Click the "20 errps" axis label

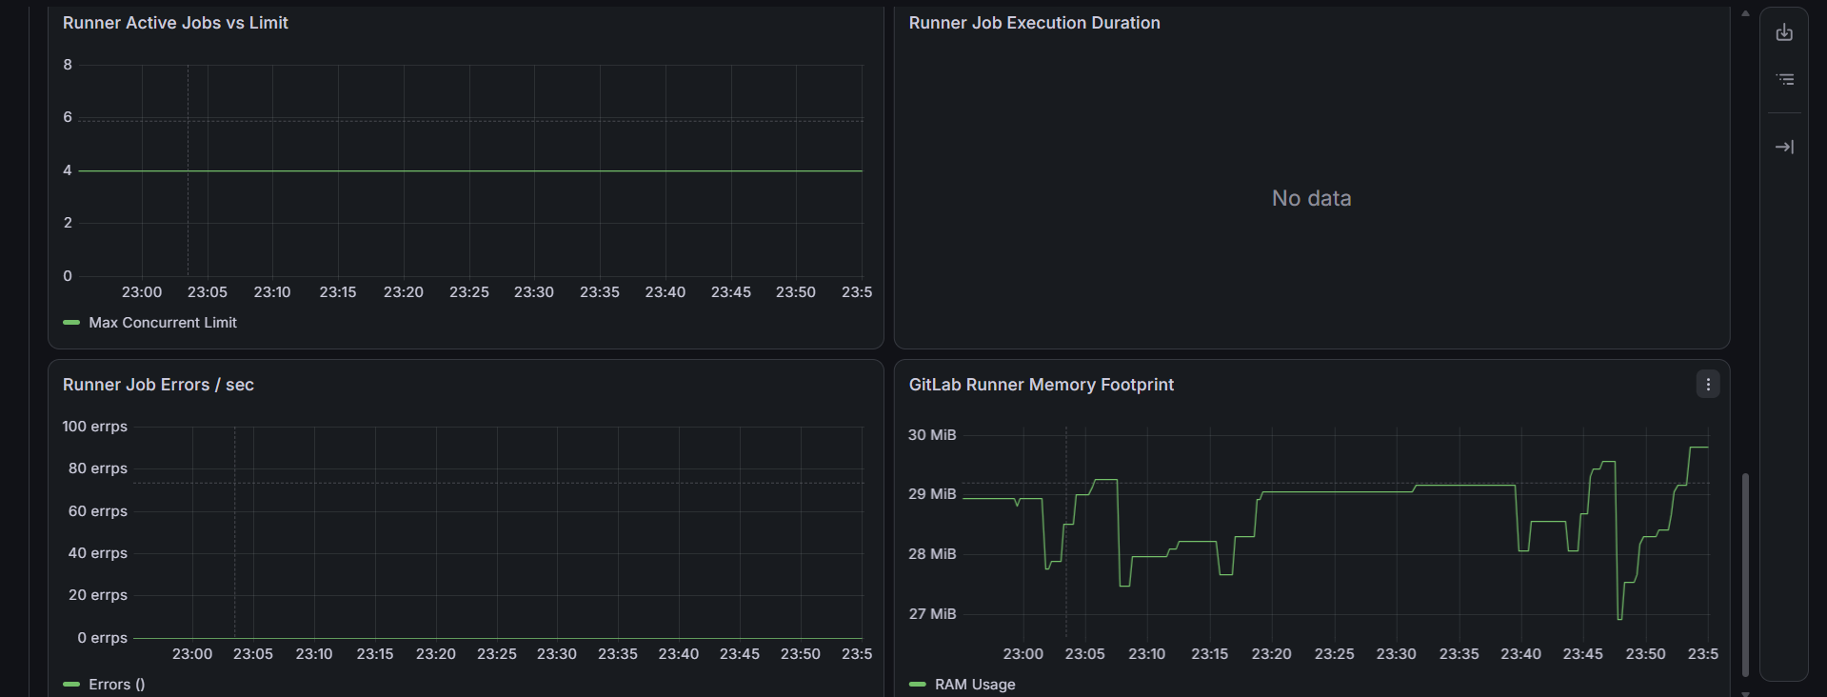(98, 595)
